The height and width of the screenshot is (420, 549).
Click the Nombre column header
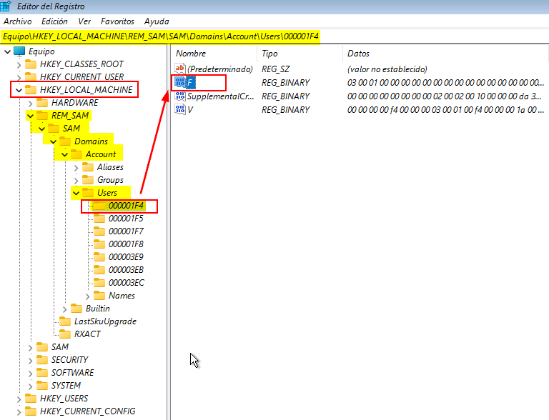(x=191, y=54)
